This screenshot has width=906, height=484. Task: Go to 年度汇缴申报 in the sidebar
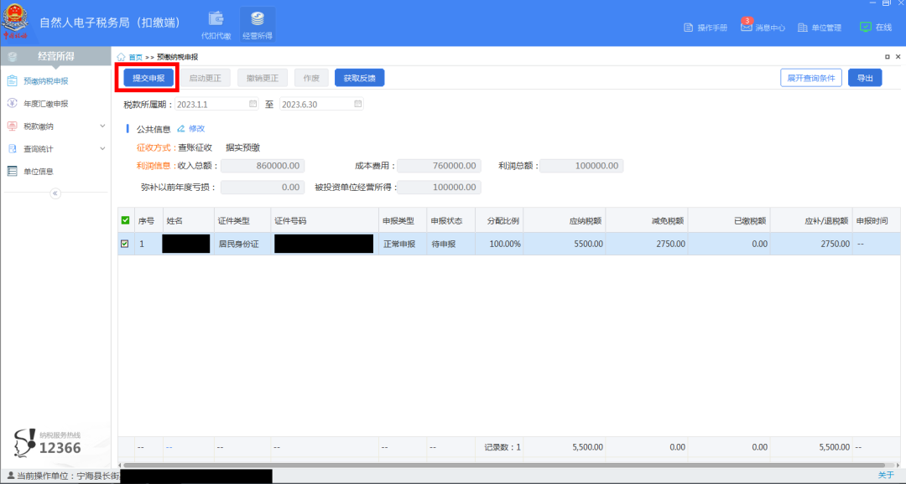click(46, 104)
